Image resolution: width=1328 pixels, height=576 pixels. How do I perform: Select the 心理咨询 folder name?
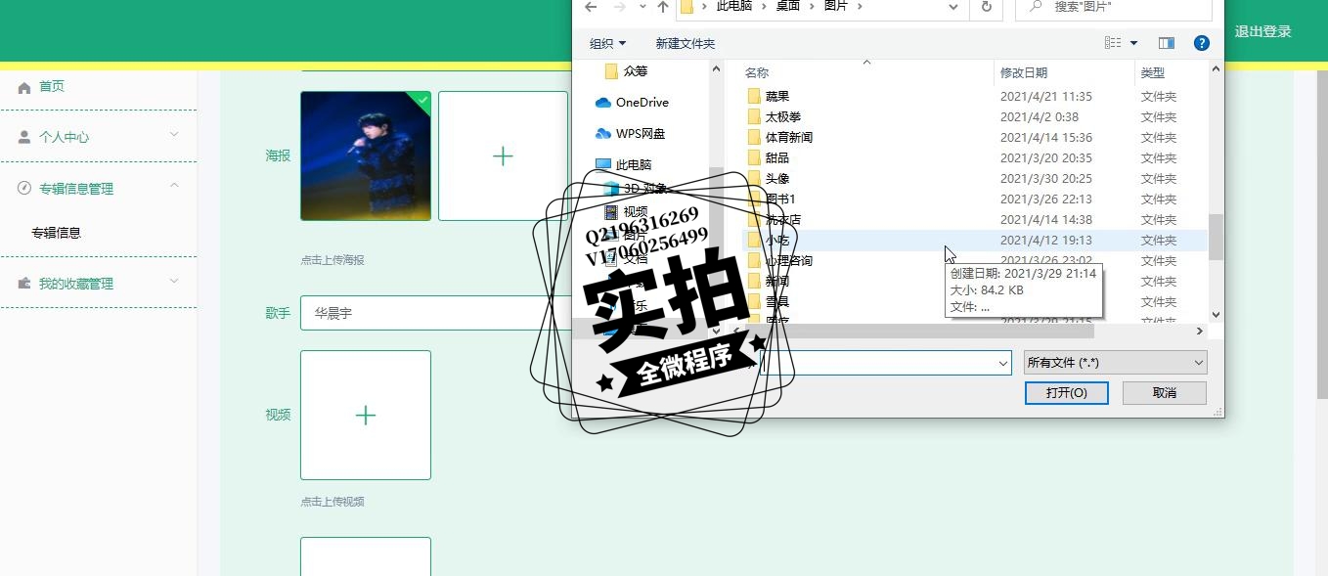[789, 260]
